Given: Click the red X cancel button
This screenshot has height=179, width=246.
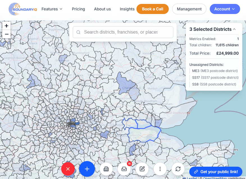Looking at the screenshot, I should pos(68,169).
